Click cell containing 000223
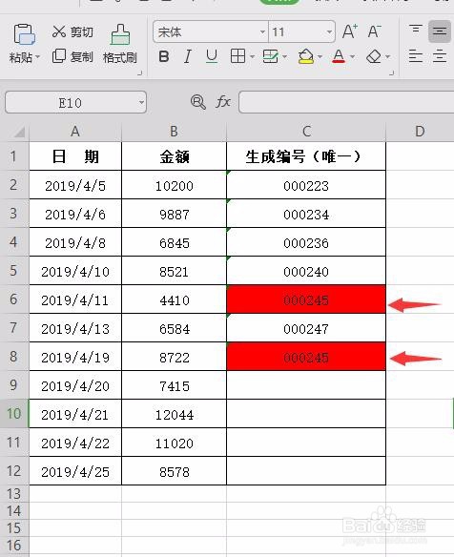The image size is (454, 557). (306, 185)
